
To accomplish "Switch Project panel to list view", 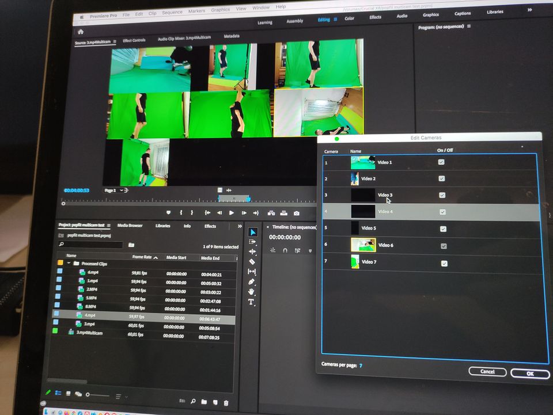I will coord(58,394).
